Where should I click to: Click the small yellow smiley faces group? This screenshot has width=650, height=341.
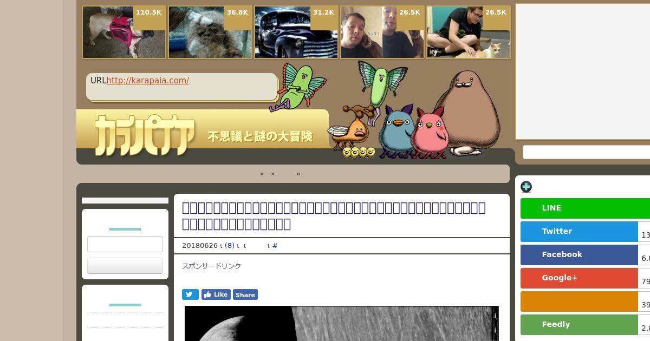pos(359,153)
